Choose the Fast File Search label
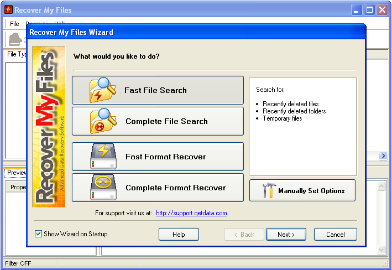The height and width of the screenshot is (270, 392). [x=155, y=90]
